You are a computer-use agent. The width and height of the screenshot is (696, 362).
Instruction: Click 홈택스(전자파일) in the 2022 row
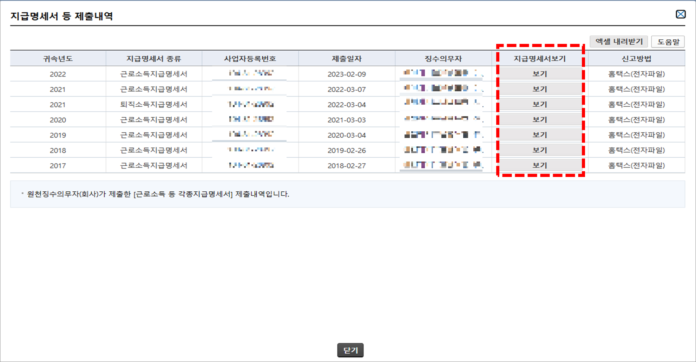(636, 74)
